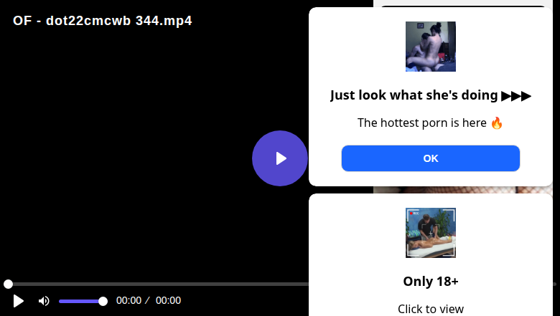
Task: Click the 'The hottest porn is here' text
Action: point(421,123)
